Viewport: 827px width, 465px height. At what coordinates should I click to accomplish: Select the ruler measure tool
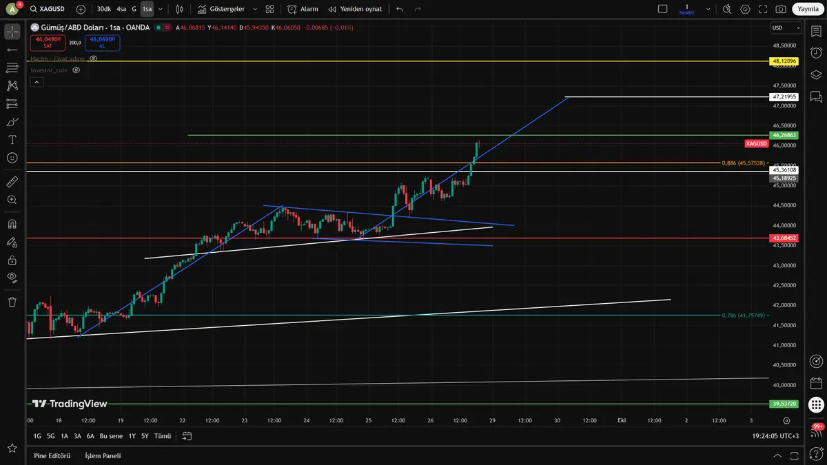point(12,182)
